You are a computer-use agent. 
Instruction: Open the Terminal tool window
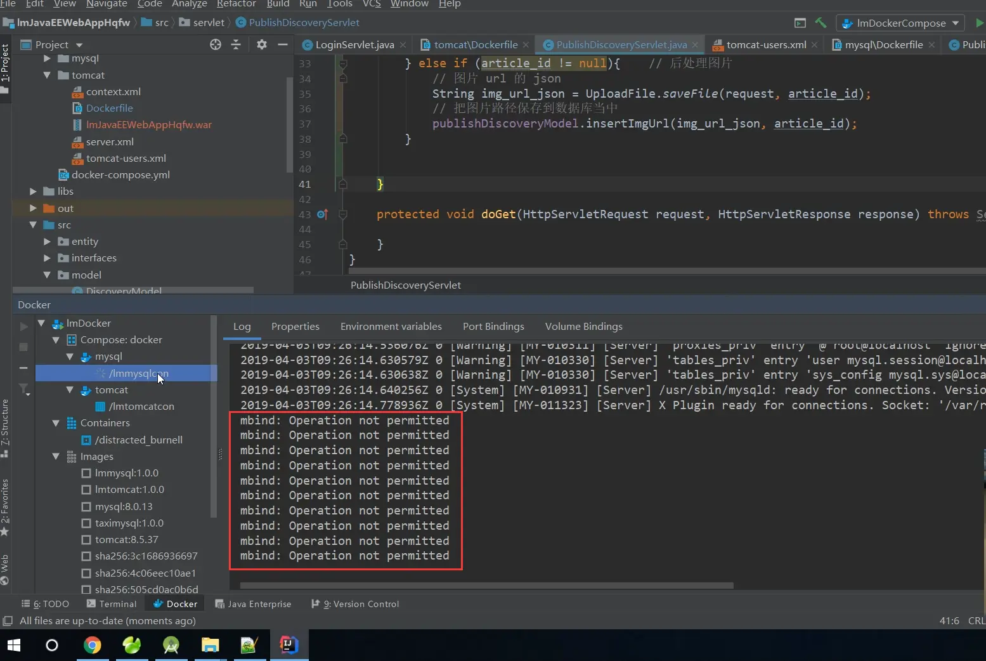[x=112, y=604]
